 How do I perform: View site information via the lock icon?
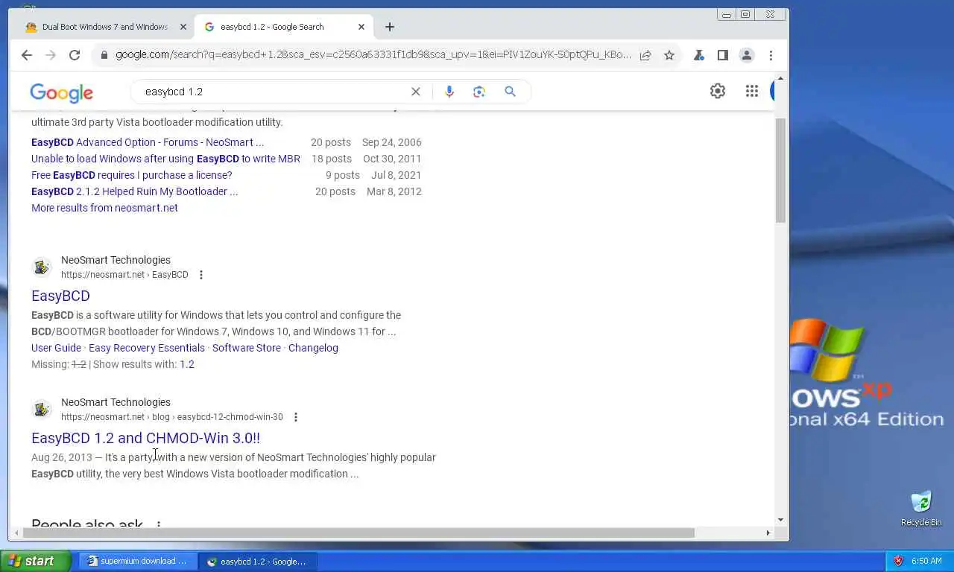pyautogui.click(x=104, y=55)
